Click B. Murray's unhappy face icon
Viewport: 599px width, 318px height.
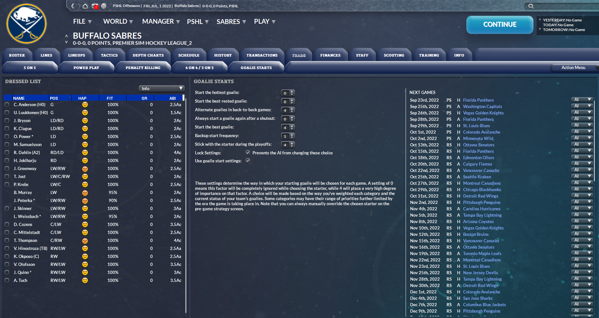(85, 192)
